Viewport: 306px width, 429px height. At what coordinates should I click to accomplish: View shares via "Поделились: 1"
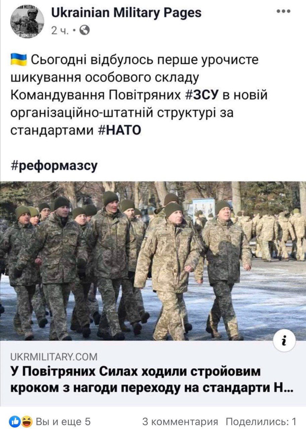pos(261,422)
